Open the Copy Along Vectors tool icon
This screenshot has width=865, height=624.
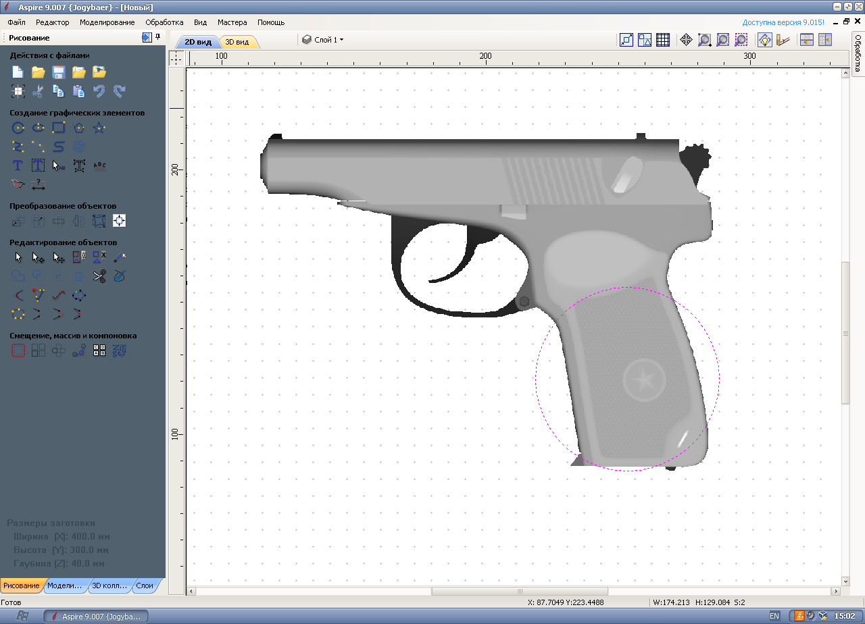tap(79, 350)
